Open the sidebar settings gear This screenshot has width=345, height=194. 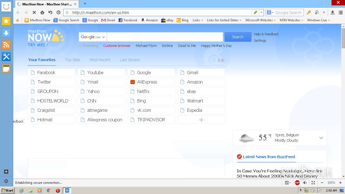click(6, 181)
